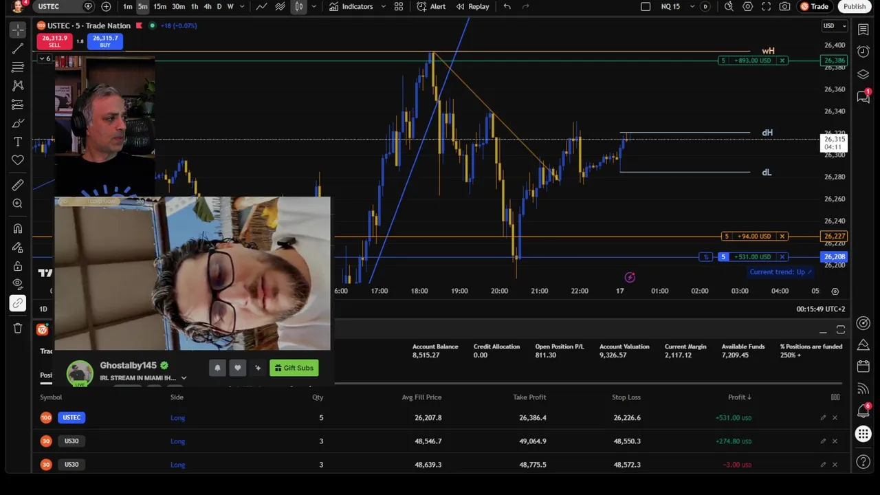This screenshot has width=880, height=495.
Task: Click the stream follow heart button
Action: click(x=238, y=368)
